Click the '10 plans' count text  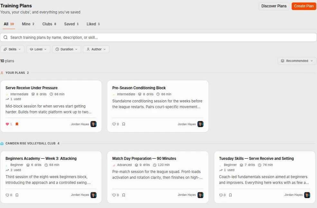coord(7,61)
